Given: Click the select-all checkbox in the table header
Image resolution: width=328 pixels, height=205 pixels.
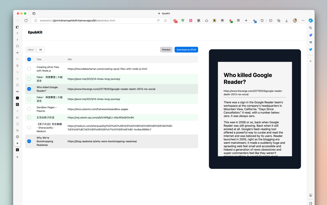Looking at the screenshot, I should click(29, 59).
